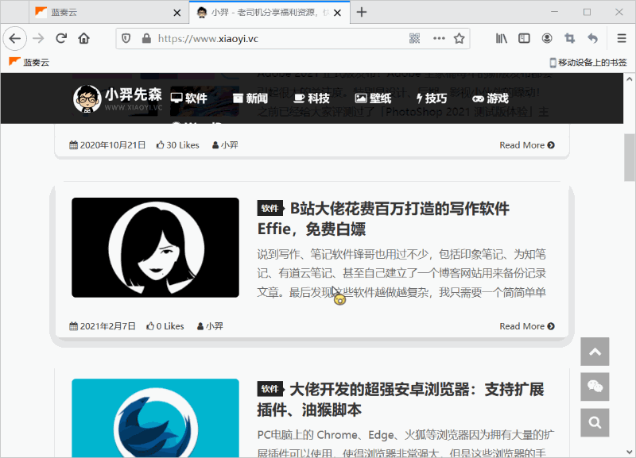Open 移动设备上的书签 folder
The image size is (636, 458).
click(588, 62)
